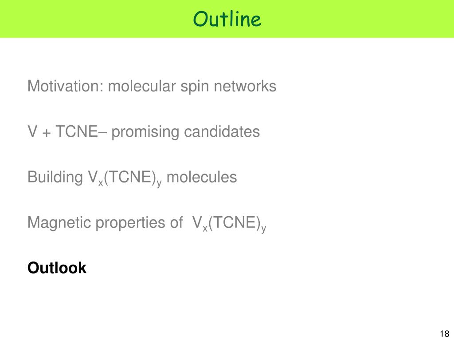The width and height of the screenshot is (454, 341).
Task: Click the plus sign in "V + TCNE"
Action: pyautogui.click(x=46, y=133)
